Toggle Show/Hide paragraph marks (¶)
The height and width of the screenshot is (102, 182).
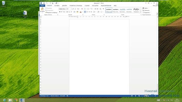pyautogui.click(x=104, y=9)
